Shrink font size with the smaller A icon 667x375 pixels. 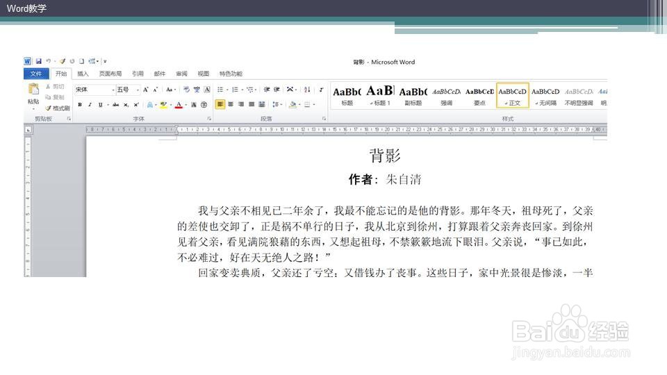coord(155,90)
